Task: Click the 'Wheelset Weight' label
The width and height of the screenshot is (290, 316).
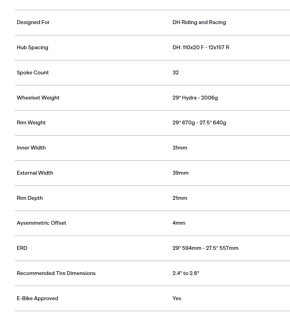Action: (38, 98)
